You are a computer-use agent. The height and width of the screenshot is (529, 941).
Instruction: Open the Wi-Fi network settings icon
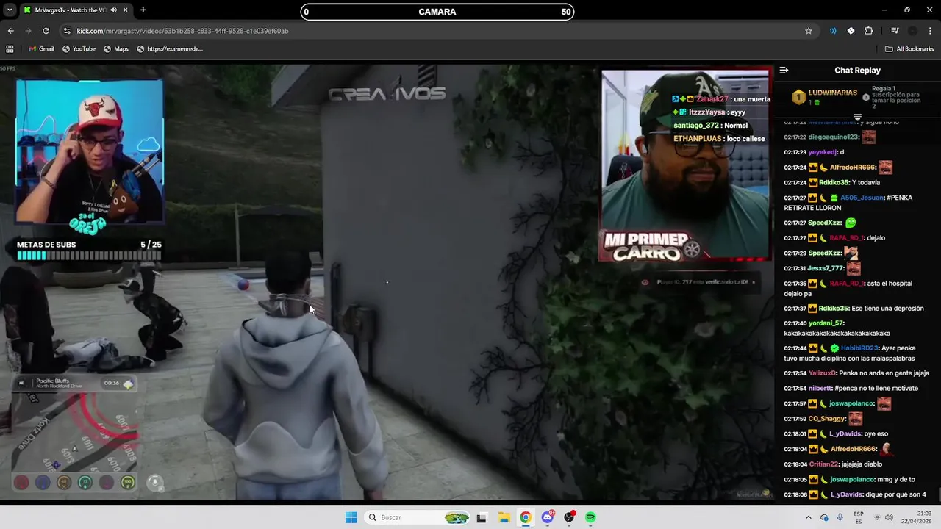878,517
